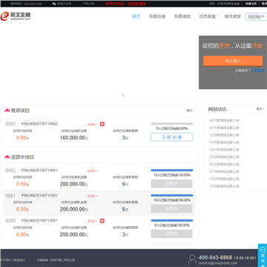Select the carousel indicator dot

pyautogui.click(x=123, y=96)
